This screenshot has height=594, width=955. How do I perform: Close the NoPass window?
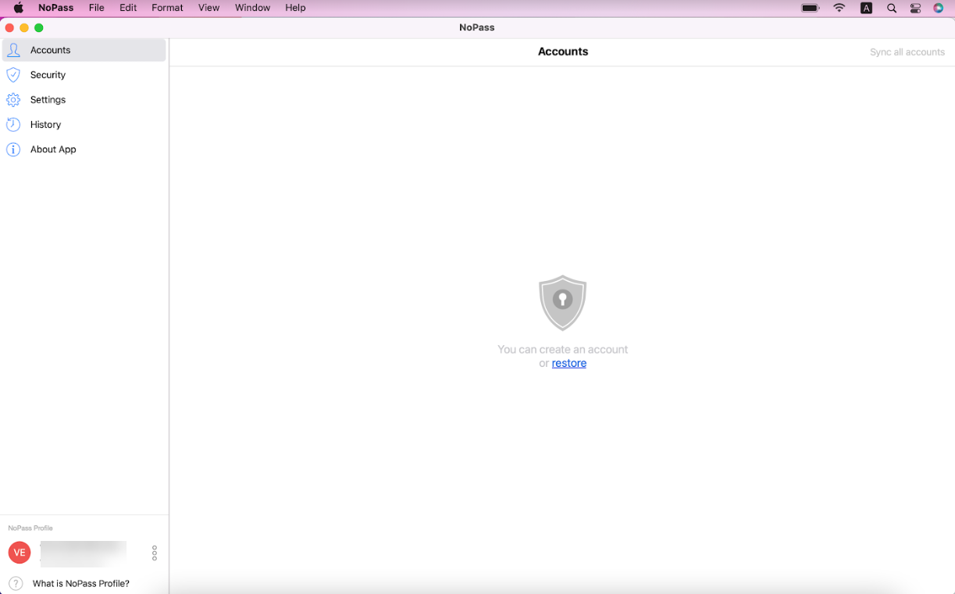pos(9,28)
